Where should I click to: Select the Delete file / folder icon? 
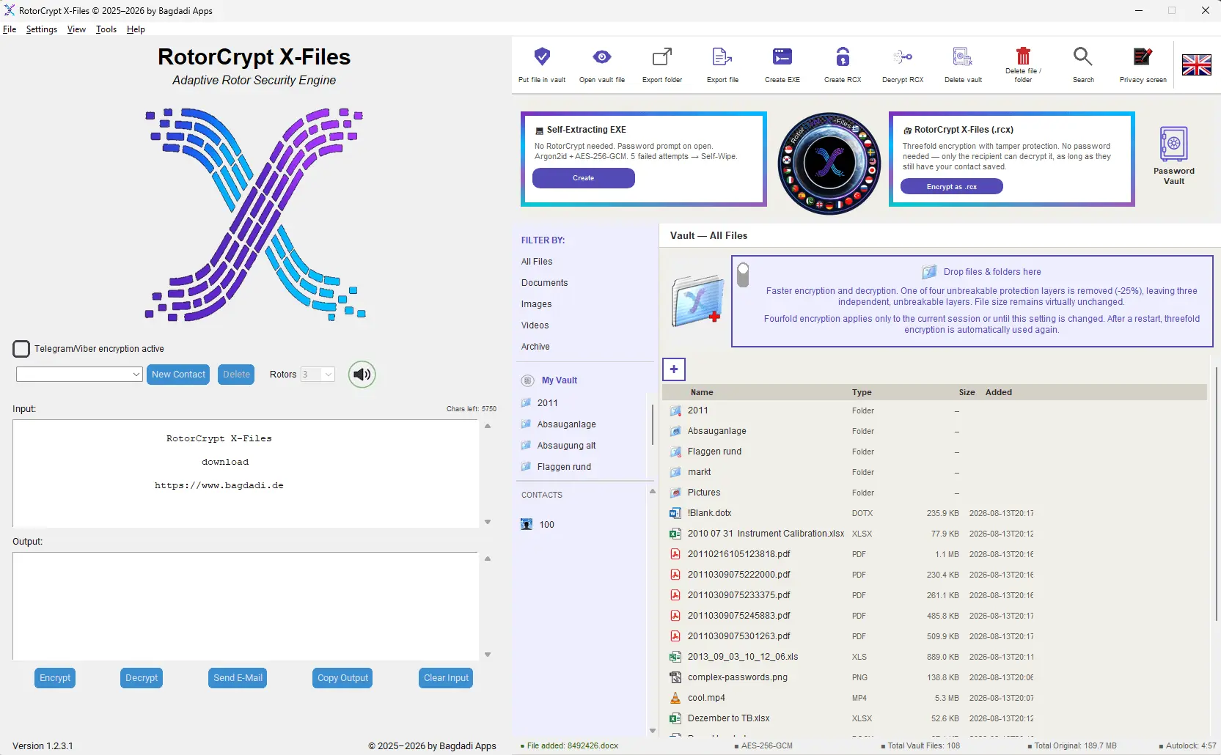pyautogui.click(x=1023, y=56)
